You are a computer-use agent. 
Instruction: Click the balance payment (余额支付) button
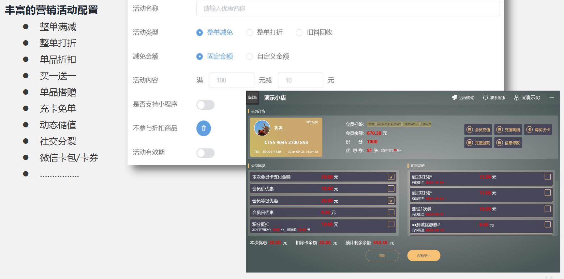[424, 255]
